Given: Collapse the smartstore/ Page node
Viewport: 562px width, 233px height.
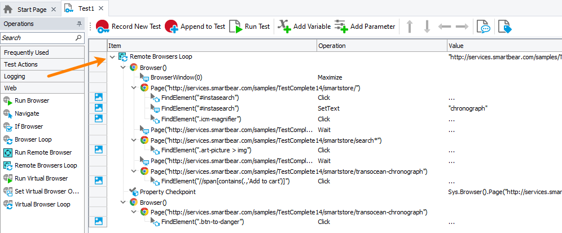Looking at the screenshot, I should [134, 88].
